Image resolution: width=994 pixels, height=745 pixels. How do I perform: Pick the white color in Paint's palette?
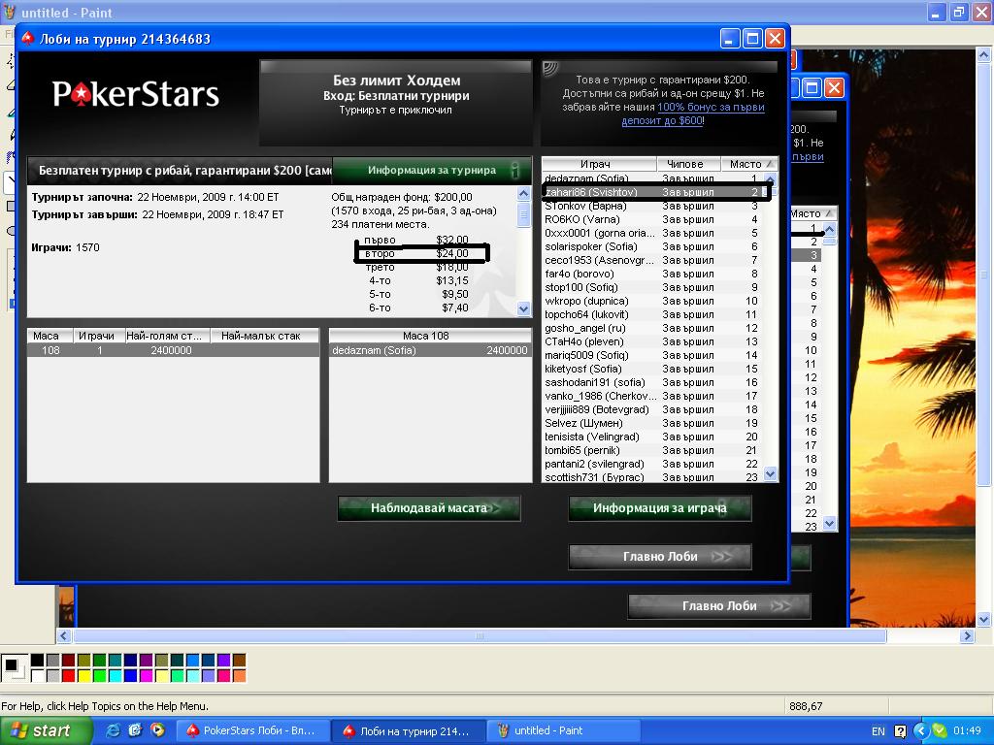(x=38, y=676)
